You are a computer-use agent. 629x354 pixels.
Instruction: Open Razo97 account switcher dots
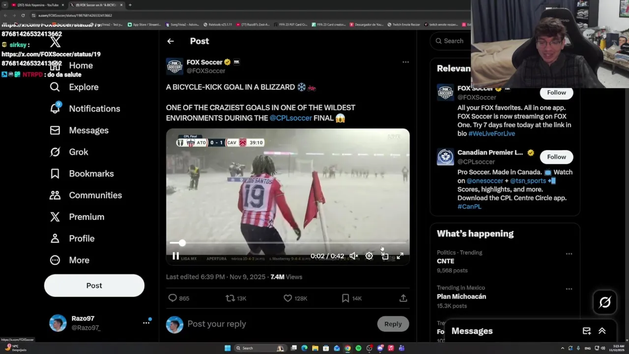point(146,323)
